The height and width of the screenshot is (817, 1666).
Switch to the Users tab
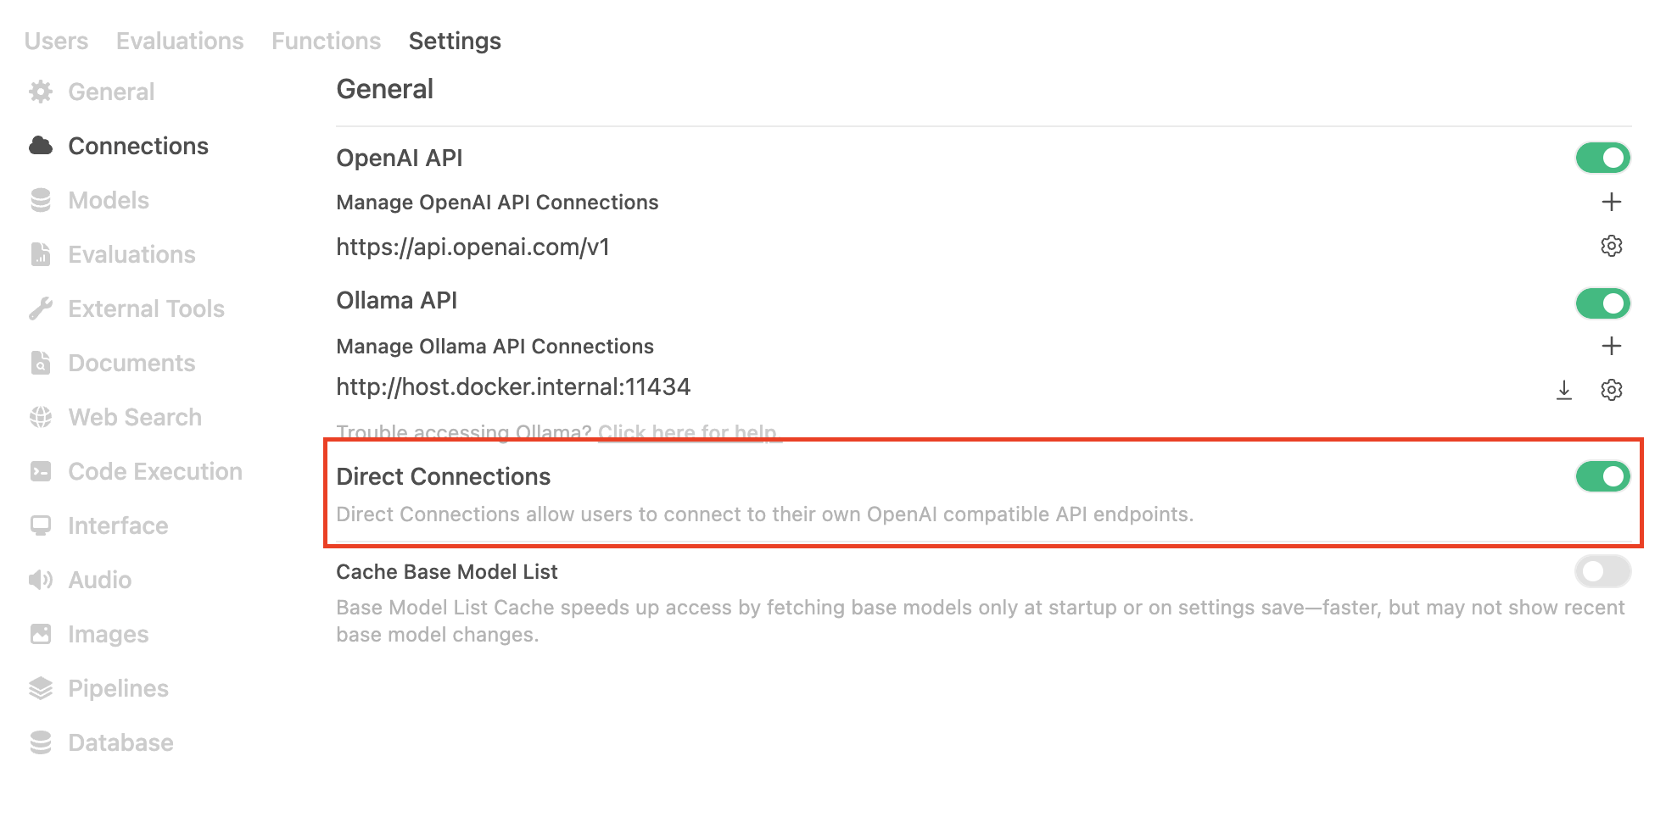(x=56, y=41)
